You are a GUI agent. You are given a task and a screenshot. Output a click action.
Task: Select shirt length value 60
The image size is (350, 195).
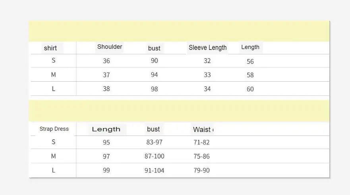tap(250, 89)
